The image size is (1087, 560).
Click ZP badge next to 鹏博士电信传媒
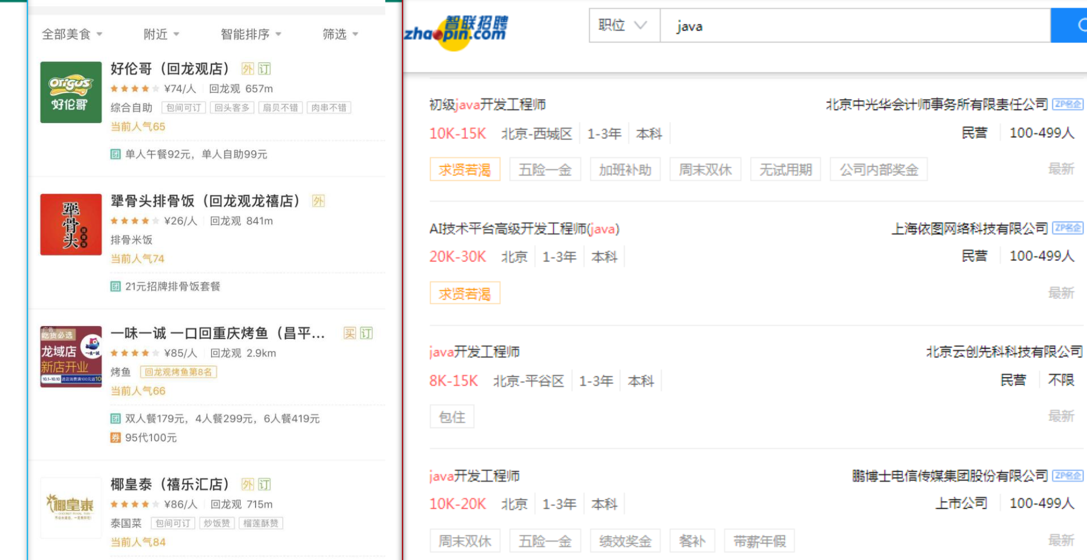coord(1068,476)
